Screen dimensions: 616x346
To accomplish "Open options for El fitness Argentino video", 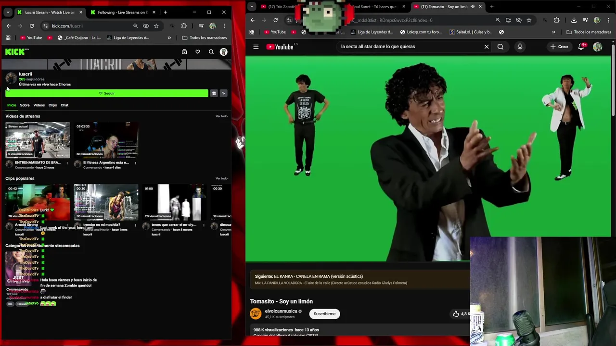I will point(135,163).
